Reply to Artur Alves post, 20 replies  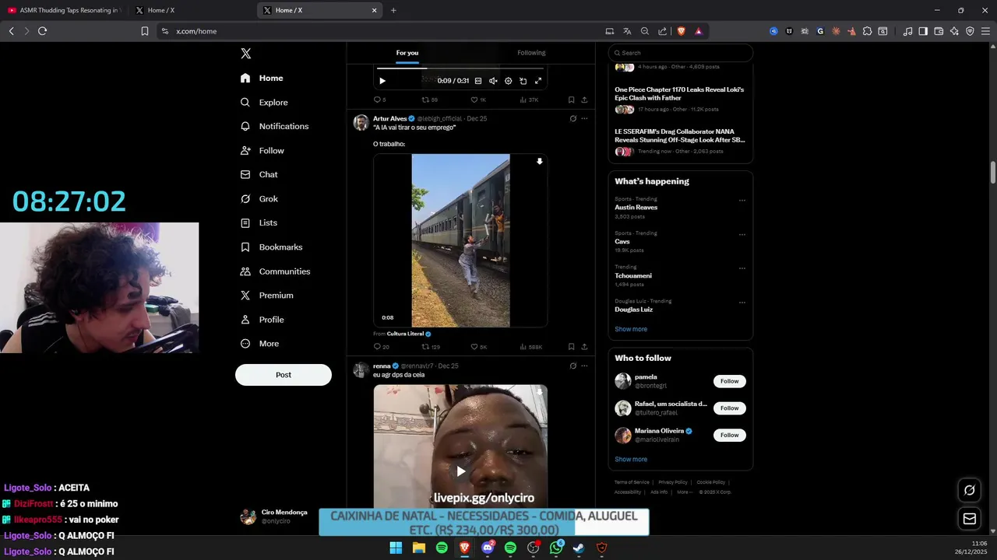tap(381, 347)
